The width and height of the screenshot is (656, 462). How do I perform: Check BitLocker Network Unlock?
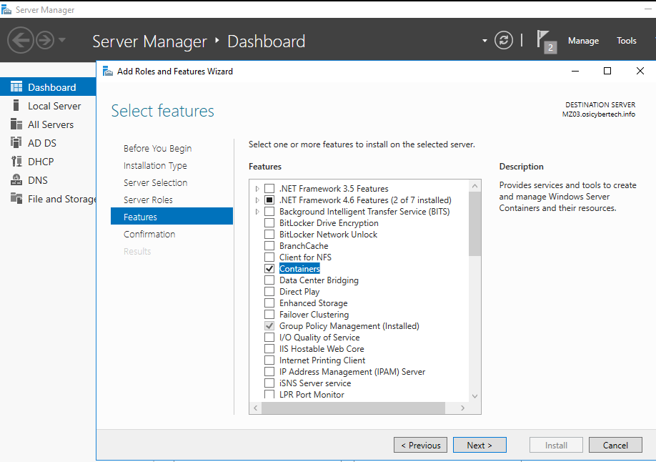[x=269, y=234]
